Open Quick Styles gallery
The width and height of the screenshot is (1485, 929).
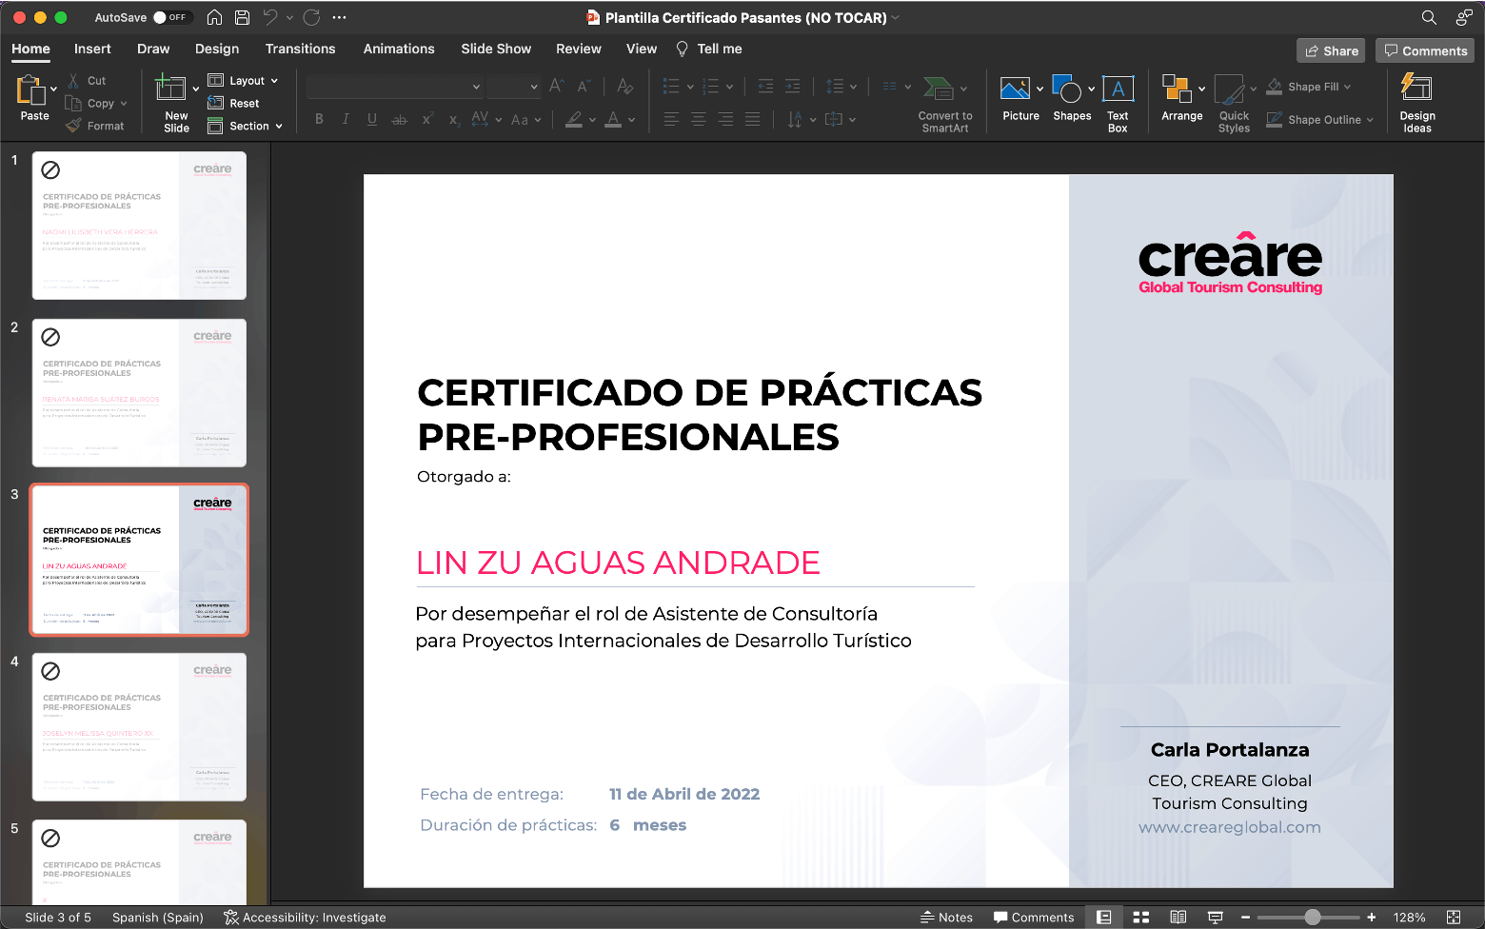[1234, 104]
